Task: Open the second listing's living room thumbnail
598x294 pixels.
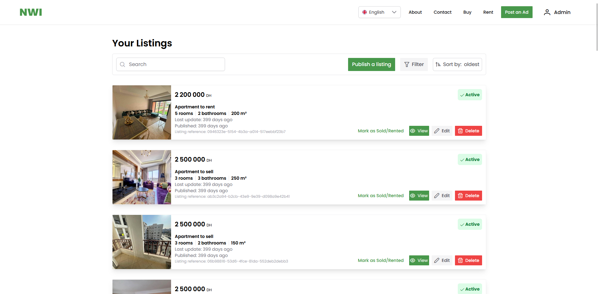Action: click(141, 177)
